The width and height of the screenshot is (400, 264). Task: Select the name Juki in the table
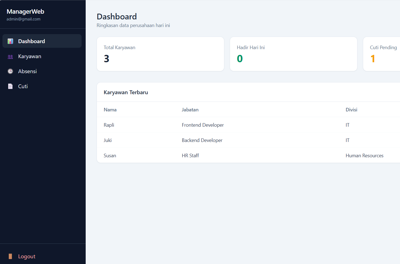(108, 140)
